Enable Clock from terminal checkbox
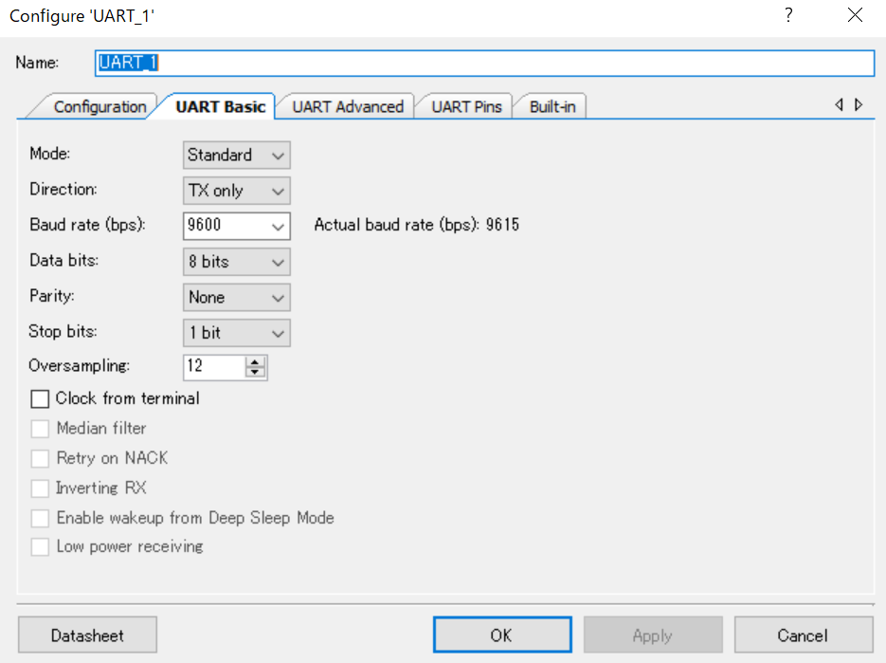The width and height of the screenshot is (886, 663). [40, 398]
